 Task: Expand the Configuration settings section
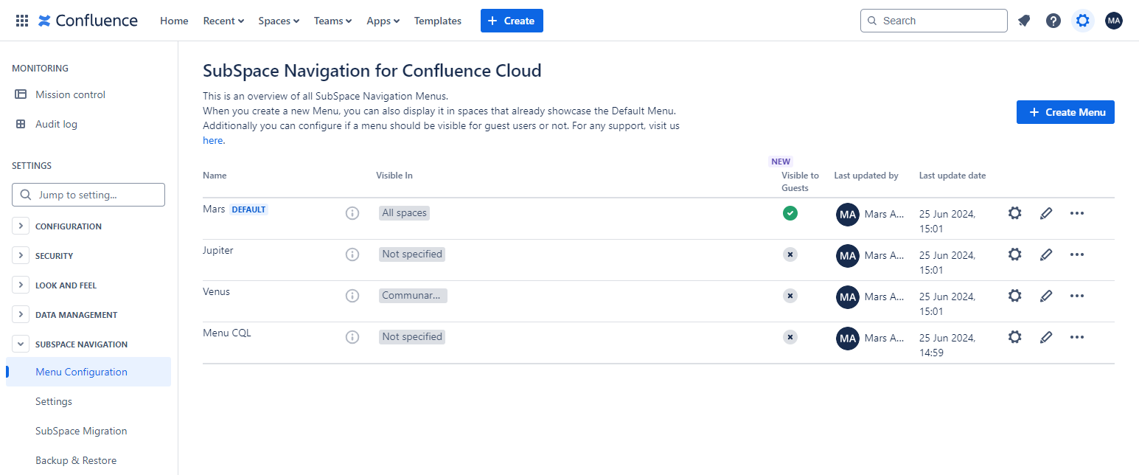[21, 226]
